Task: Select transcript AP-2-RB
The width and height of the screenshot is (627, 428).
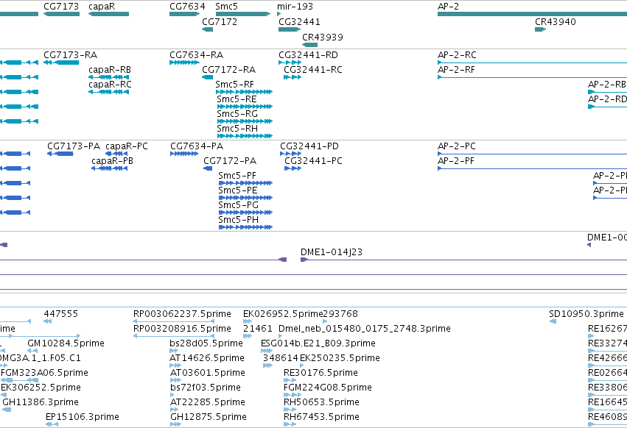Action: [x=607, y=85]
